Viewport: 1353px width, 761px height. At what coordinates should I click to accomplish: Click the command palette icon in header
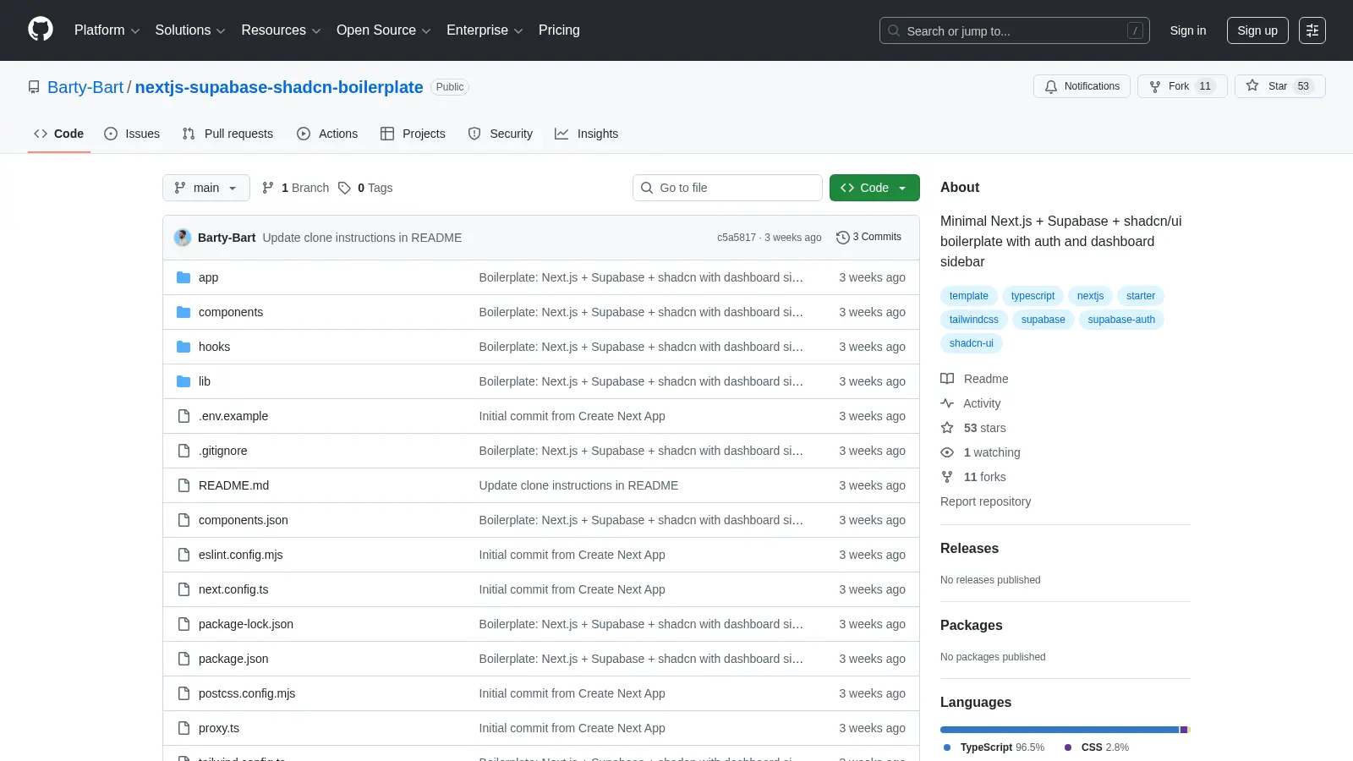[x=1312, y=30]
